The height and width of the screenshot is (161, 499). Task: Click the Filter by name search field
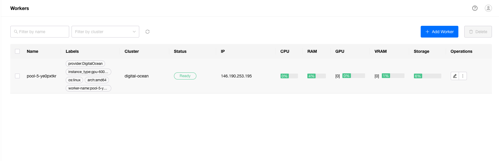[40, 32]
